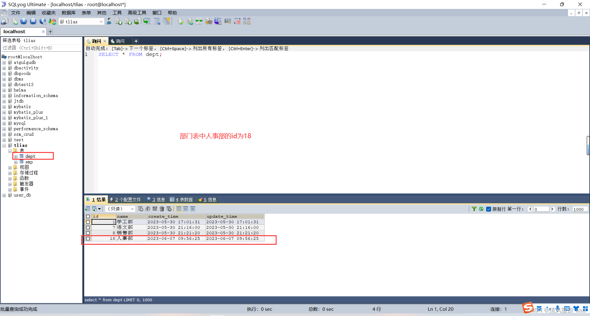Screen dimensions: 590x316
Task: Select the user_db database in the tree
Action: pos(22,195)
